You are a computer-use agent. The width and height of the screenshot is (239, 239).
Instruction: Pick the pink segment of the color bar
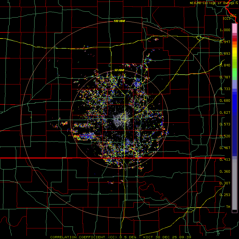[234, 28]
